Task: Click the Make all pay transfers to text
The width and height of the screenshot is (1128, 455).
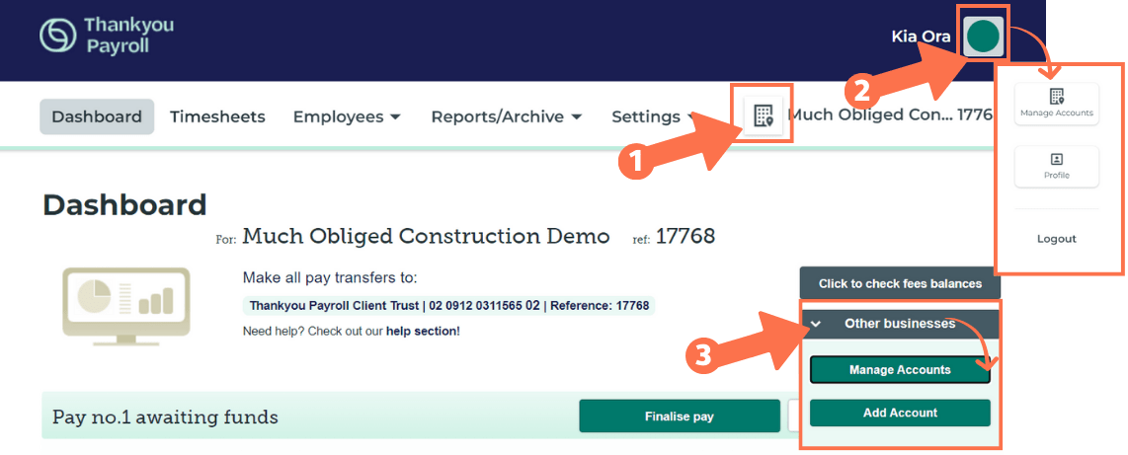Action: coord(330,278)
